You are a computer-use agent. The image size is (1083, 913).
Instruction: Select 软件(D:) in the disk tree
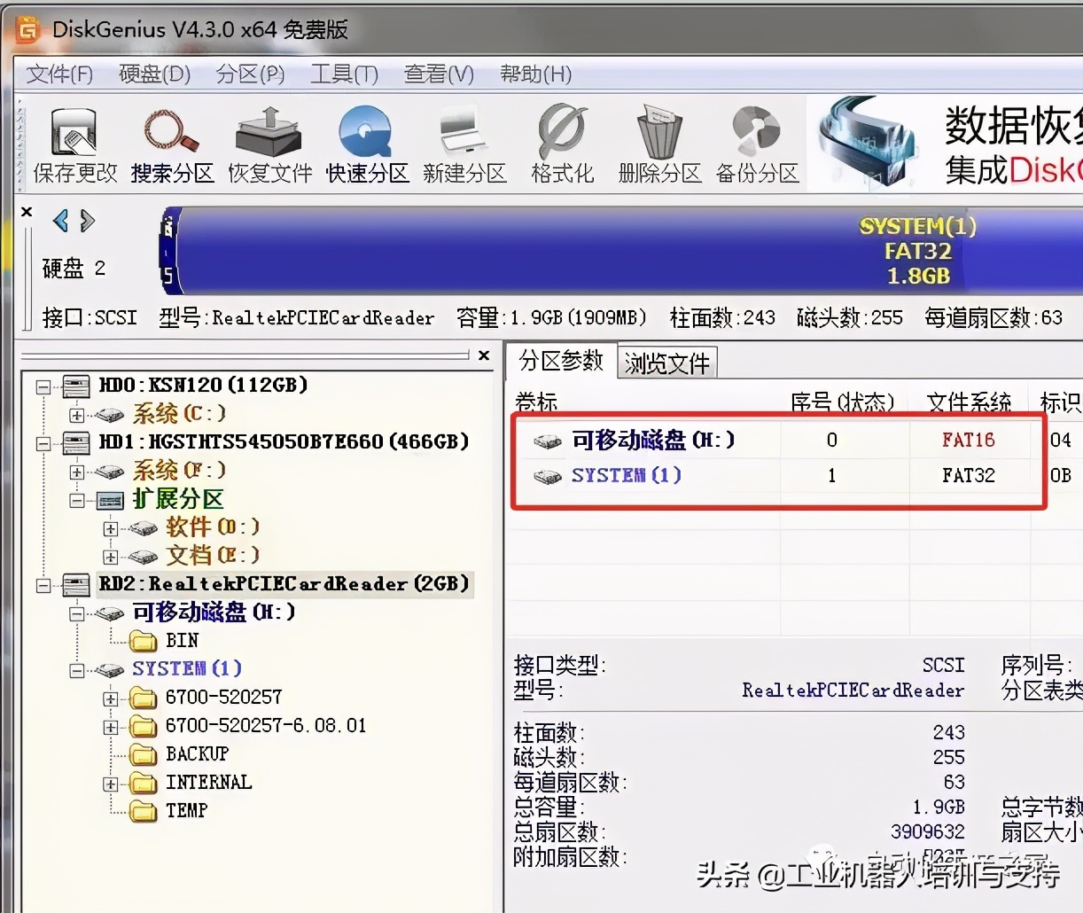click(x=213, y=527)
